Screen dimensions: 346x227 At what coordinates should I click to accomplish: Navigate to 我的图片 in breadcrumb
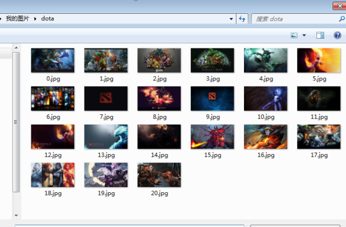point(17,18)
